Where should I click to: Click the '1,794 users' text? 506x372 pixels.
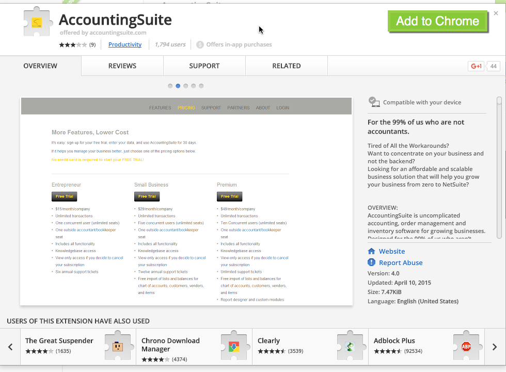pos(170,44)
